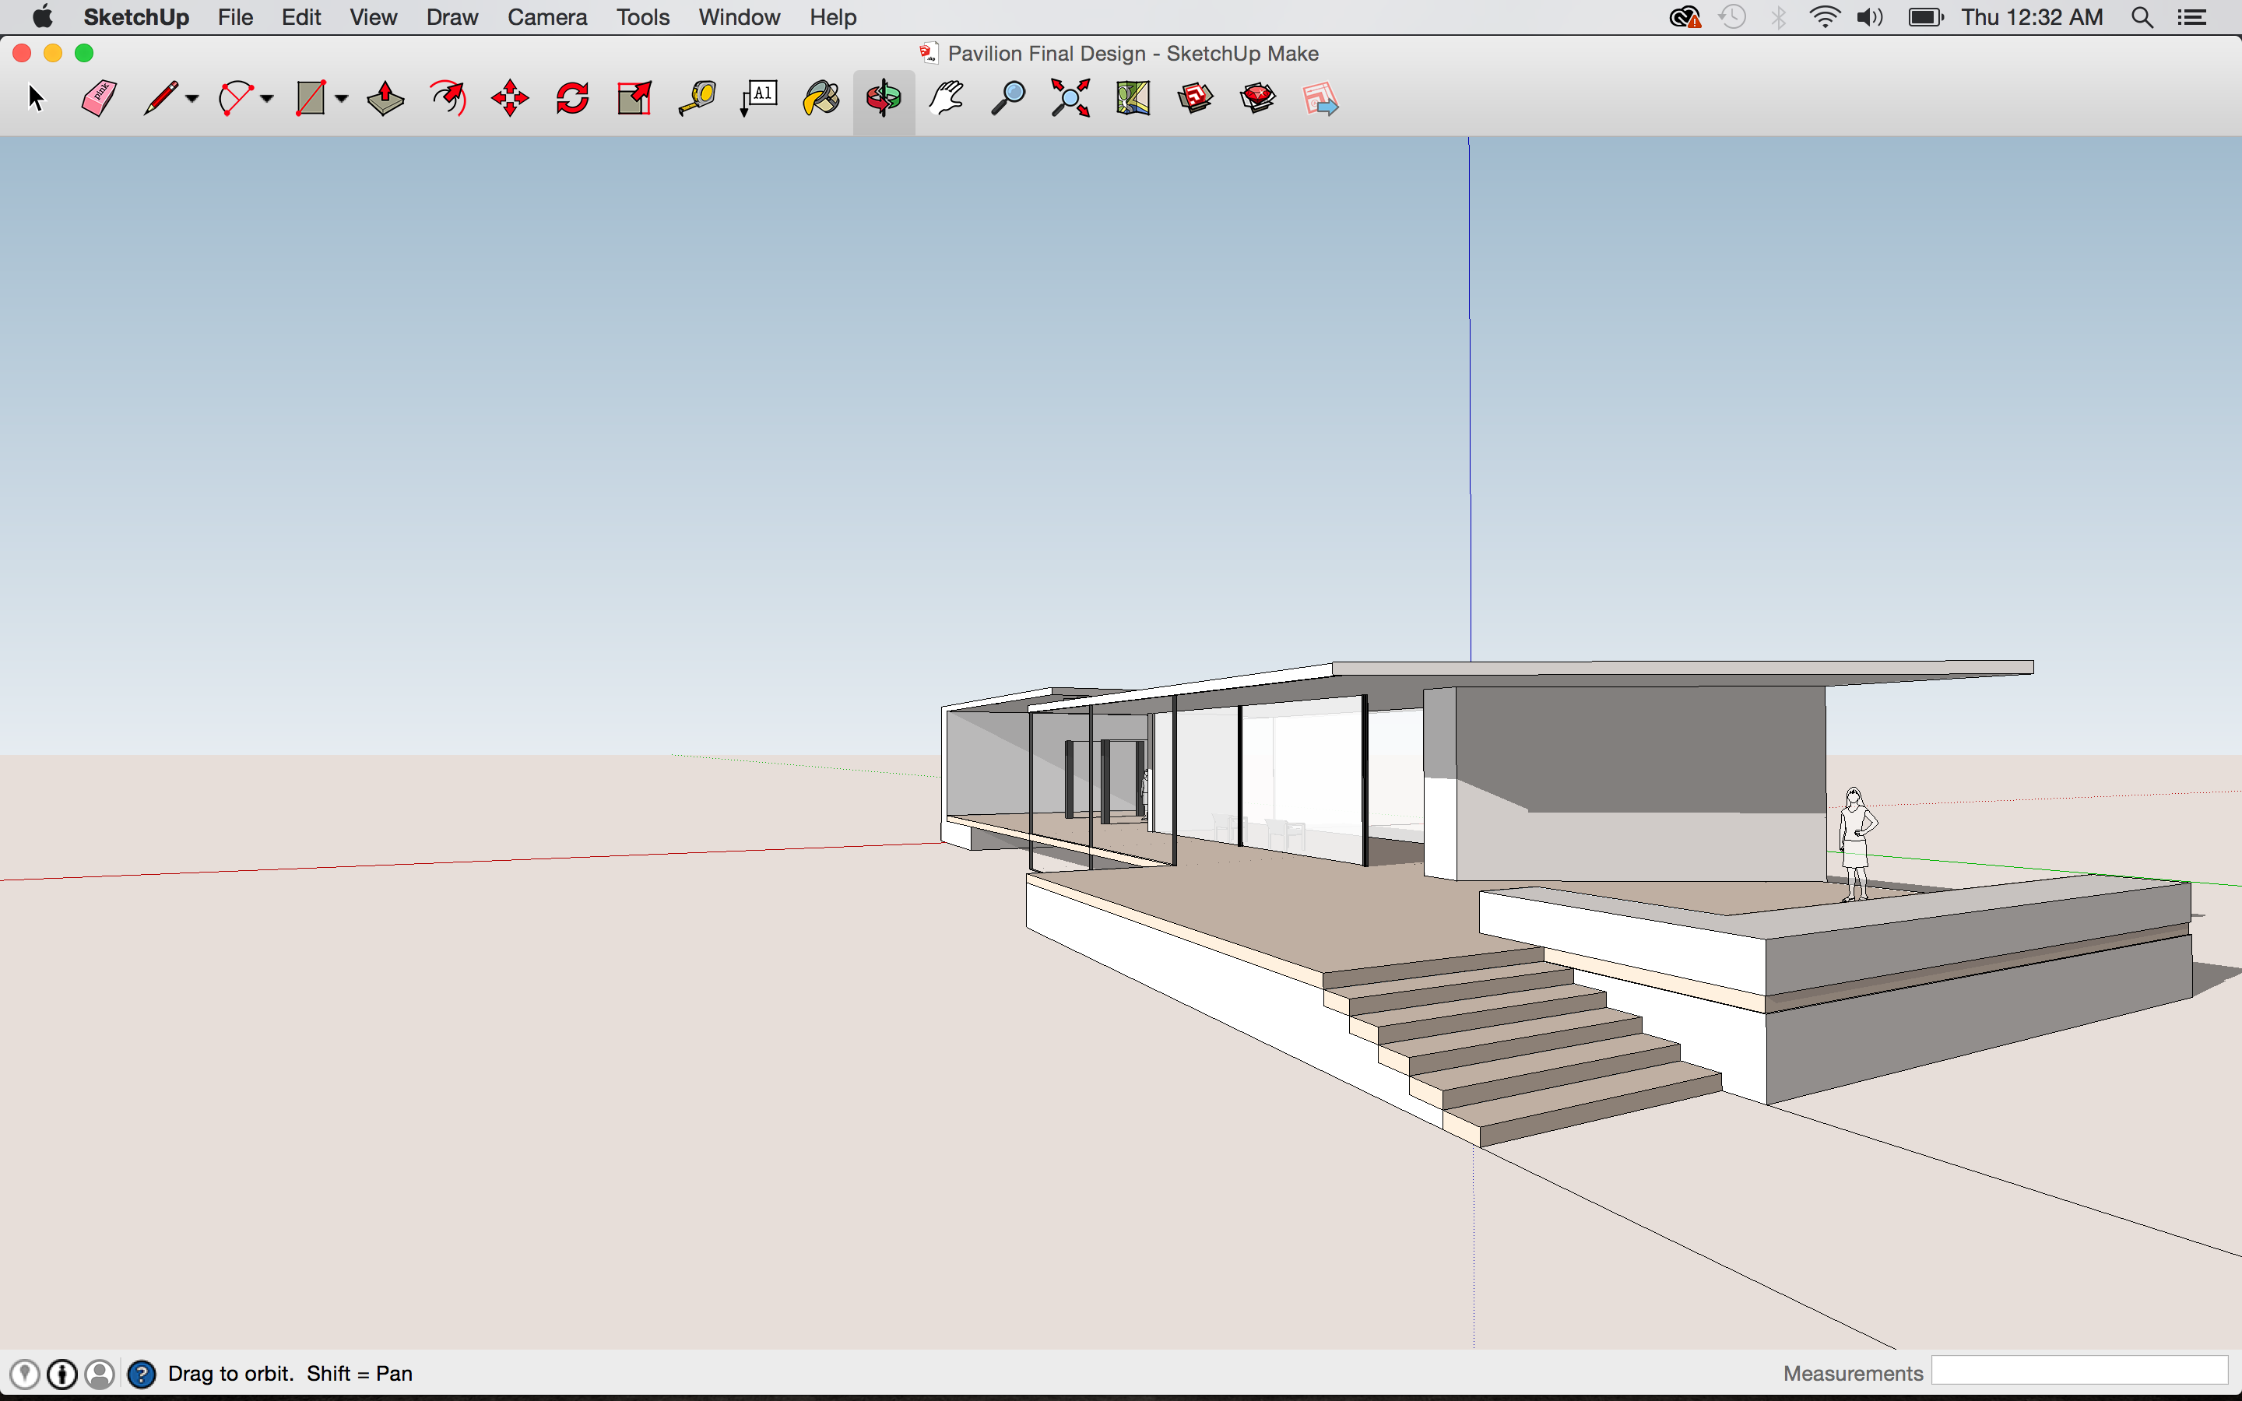Click the Measurements input box

2080,1371
